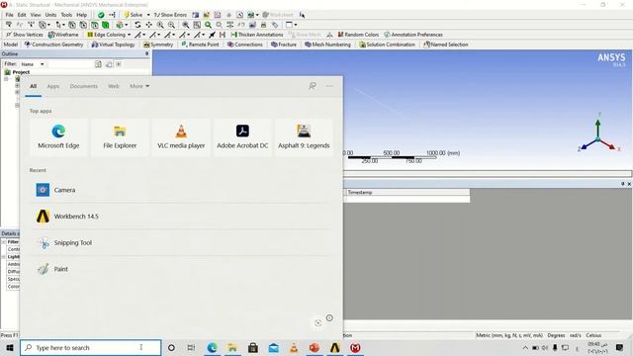Click the Cortana circle icon
The image size is (633, 356).
(x=171, y=347)
